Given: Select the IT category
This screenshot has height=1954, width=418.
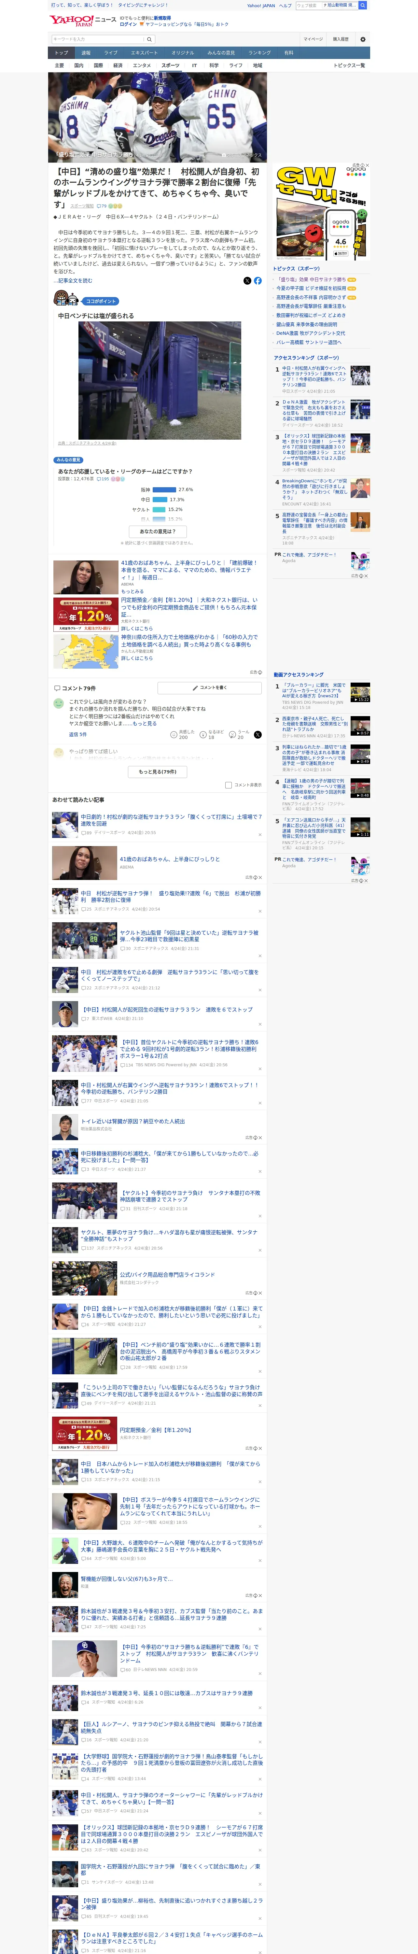Looking at the screenshot, I should click(x=194, y=65).
